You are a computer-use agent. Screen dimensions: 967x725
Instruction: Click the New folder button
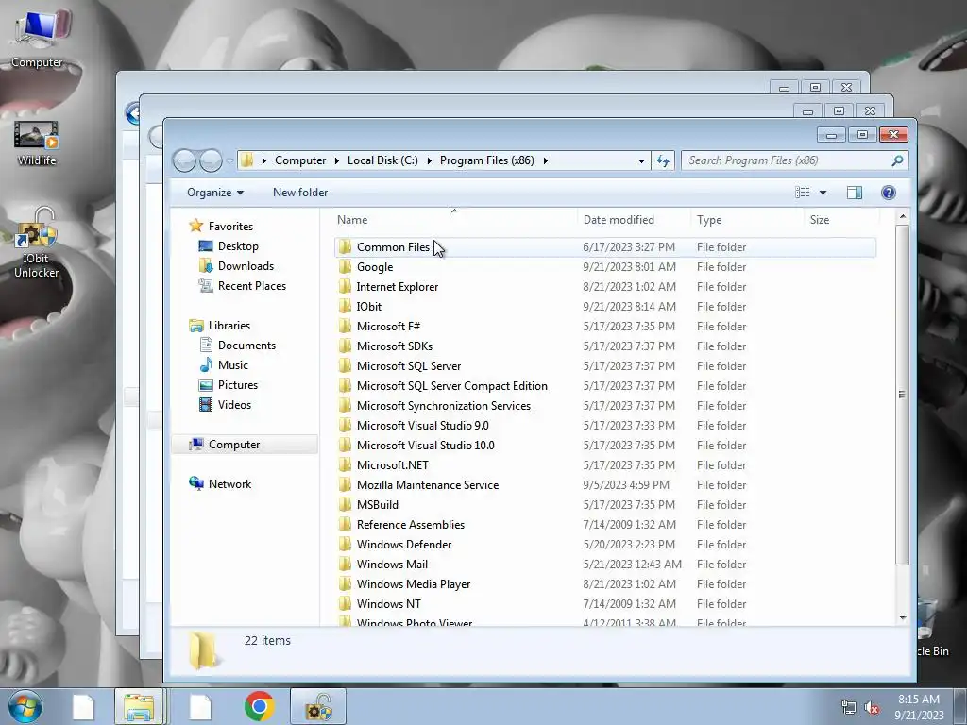[x=300, y=193]
